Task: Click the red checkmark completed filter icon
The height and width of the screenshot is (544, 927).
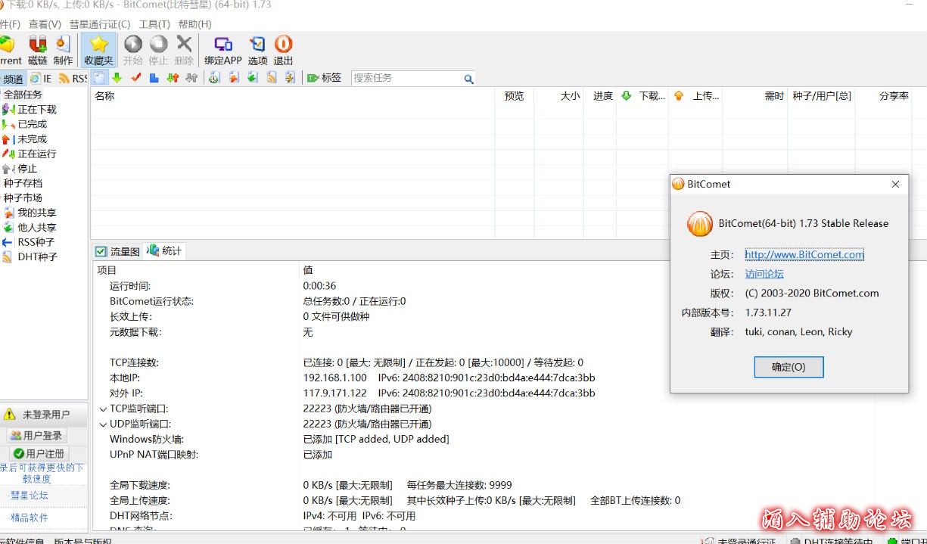Action: click(x=136, y=78)
